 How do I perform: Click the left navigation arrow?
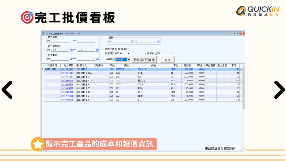tap(7, 90)
